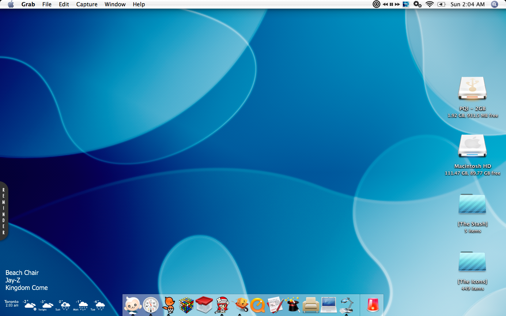Open the music wheelbarrow dock icon
506x316 pixels.
(240, 305)
